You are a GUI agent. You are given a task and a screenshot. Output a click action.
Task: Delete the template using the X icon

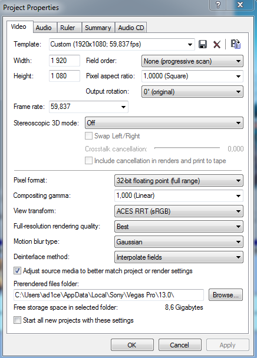click(x=217, y=44)
